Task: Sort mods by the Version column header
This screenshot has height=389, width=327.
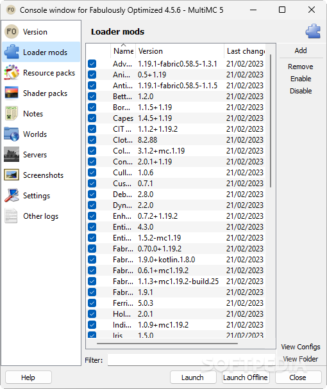Action: point(180,51)
